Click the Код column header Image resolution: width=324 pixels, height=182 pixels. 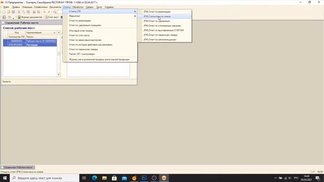pyautogui.click(x=17, y=32)
